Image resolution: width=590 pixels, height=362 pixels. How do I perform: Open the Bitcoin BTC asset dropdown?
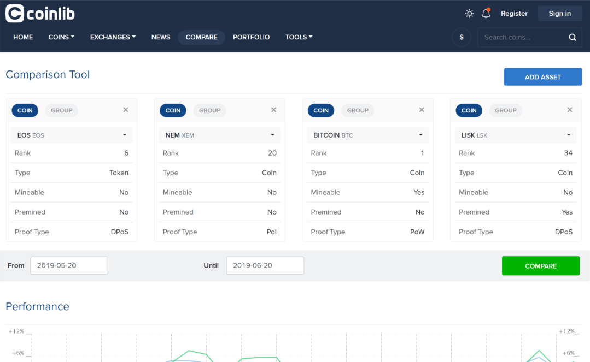(x=367, y=135)
